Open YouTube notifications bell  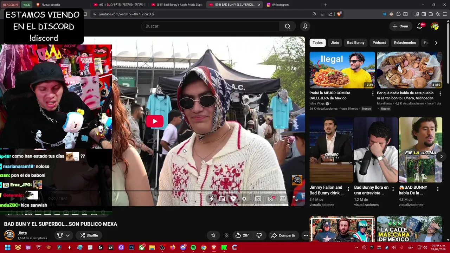[419, 26]
